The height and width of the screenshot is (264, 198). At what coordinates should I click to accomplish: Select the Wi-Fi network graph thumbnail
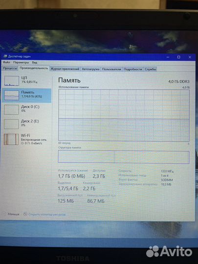(11, 139)
